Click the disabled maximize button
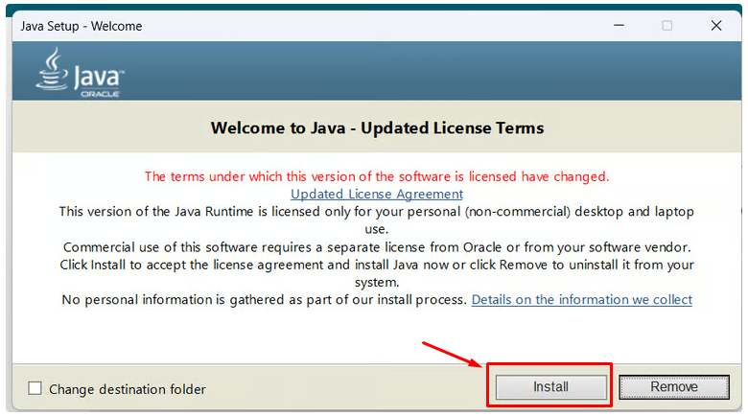The image size is (748, 416). pyautogui.click(x=666, y=25)
